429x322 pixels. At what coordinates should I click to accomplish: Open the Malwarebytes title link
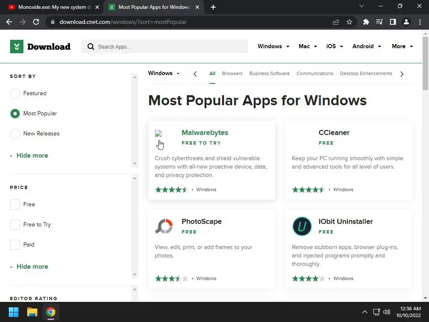pyautogui.click(x=204, y=133)
